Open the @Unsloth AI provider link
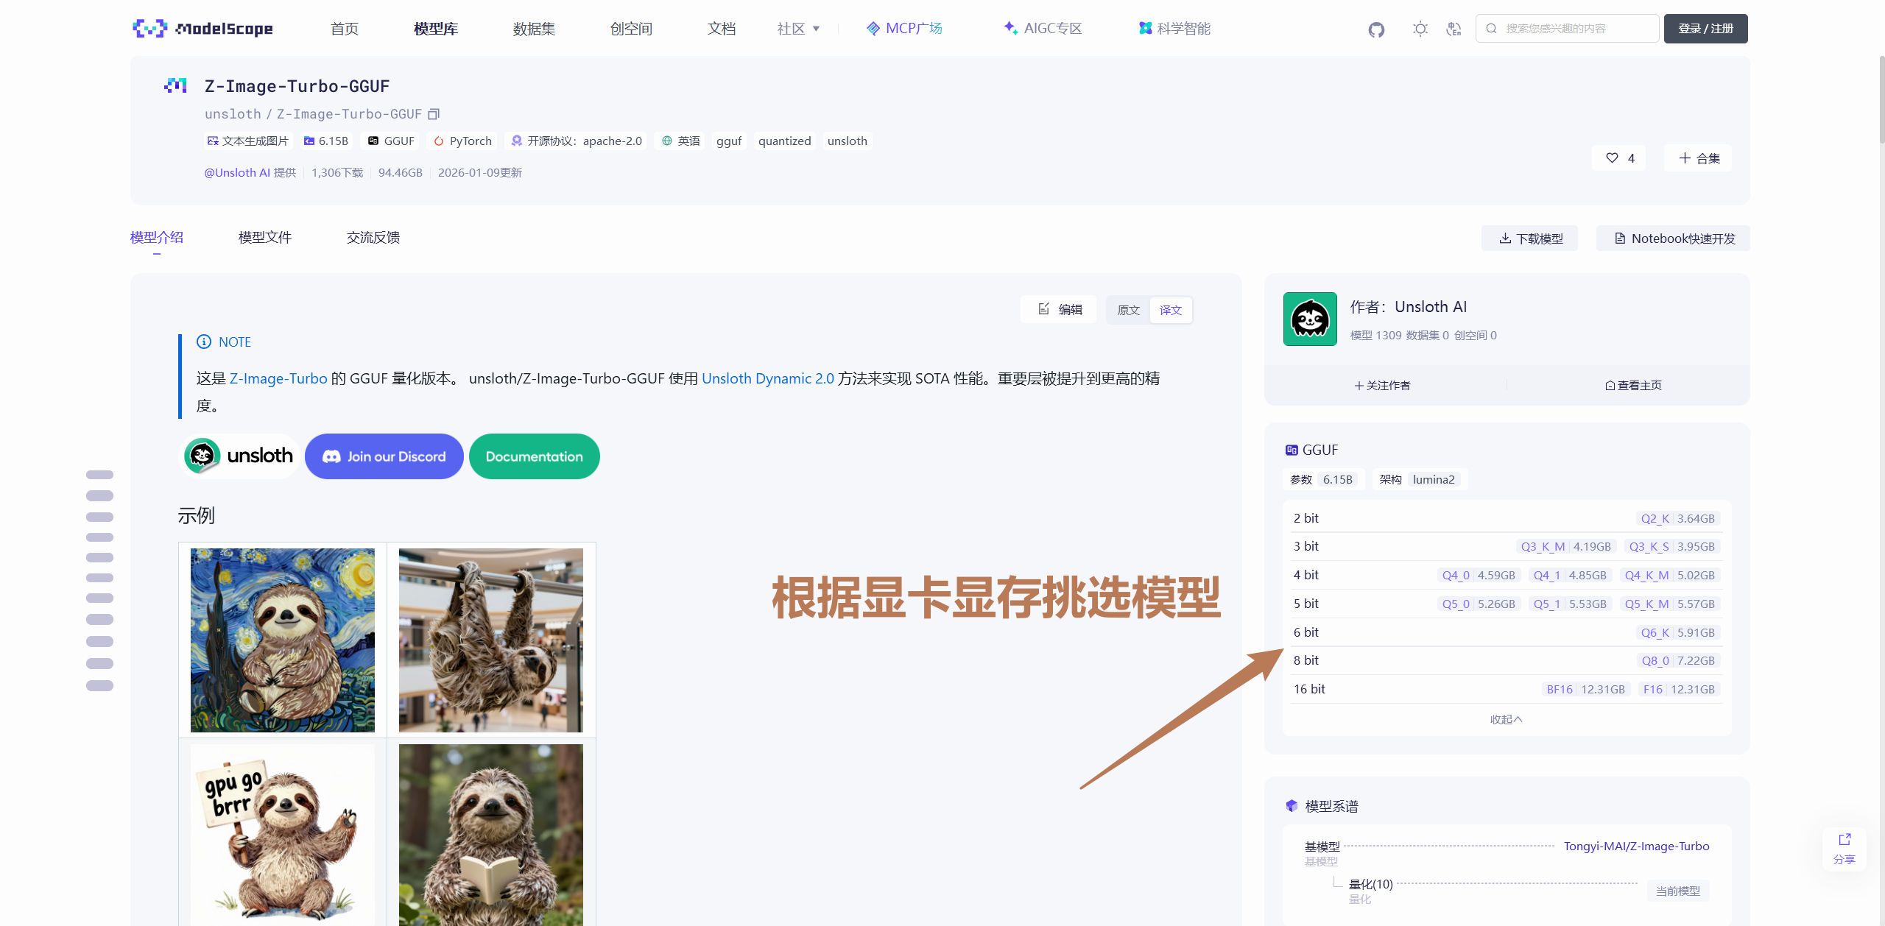Viewport: 1885px width, 926px height. pyautogui.click(x=237, y=172)
